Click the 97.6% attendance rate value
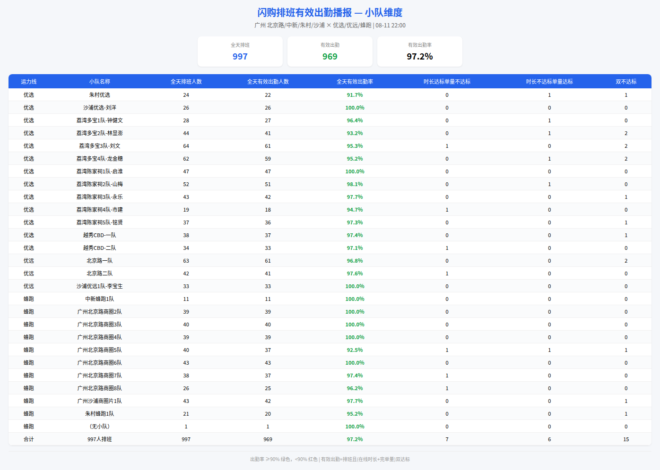Viewport: 660px width, 470px height. pyautogui.click(x=355, y=273)
